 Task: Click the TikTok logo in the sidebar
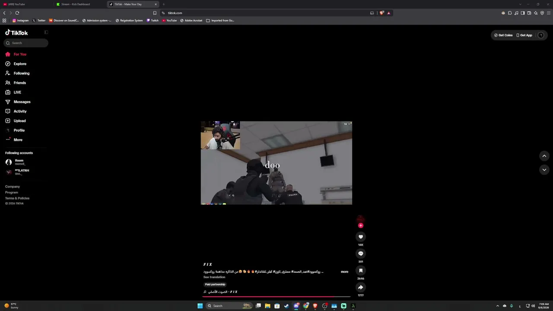click(16, 33)
